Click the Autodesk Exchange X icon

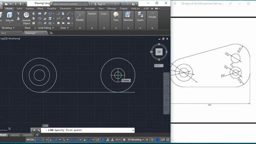tap(120, 4)
